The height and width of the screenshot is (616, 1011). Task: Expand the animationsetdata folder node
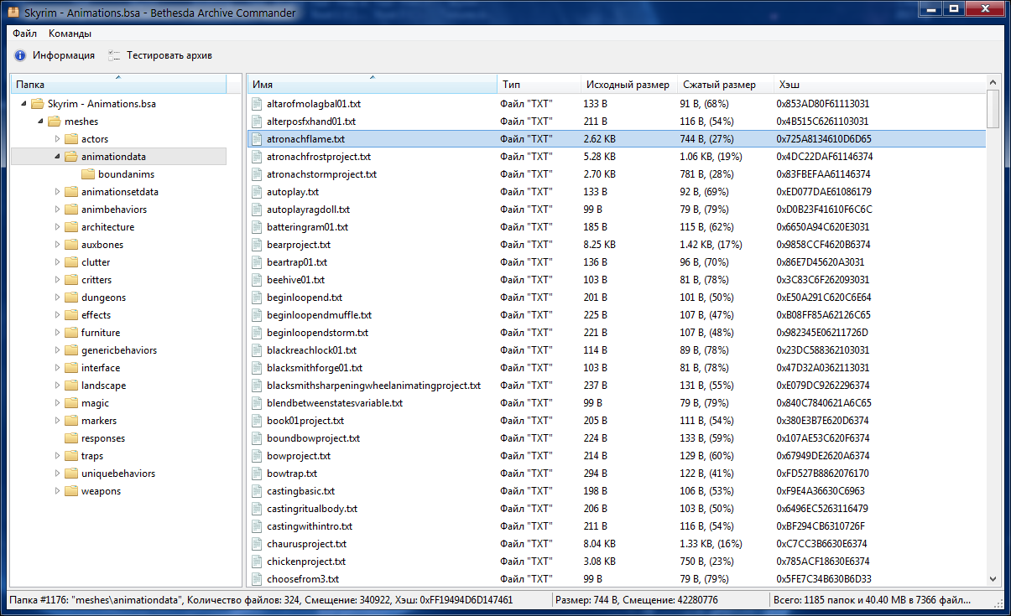(x=57, y=192)
